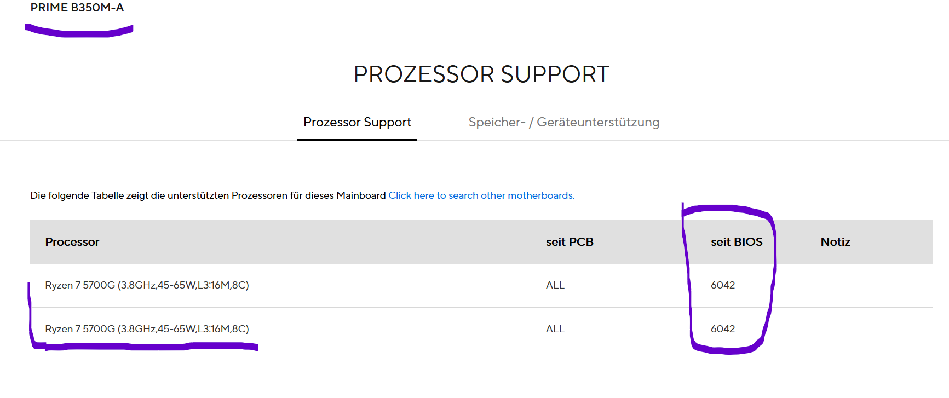Click the empty Notiz cell in second row
949x398 pixels.
click(x=854, y=329)
